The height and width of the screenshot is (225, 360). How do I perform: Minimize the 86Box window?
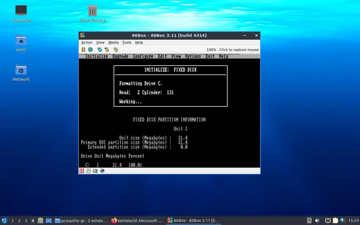pos(245,35)
